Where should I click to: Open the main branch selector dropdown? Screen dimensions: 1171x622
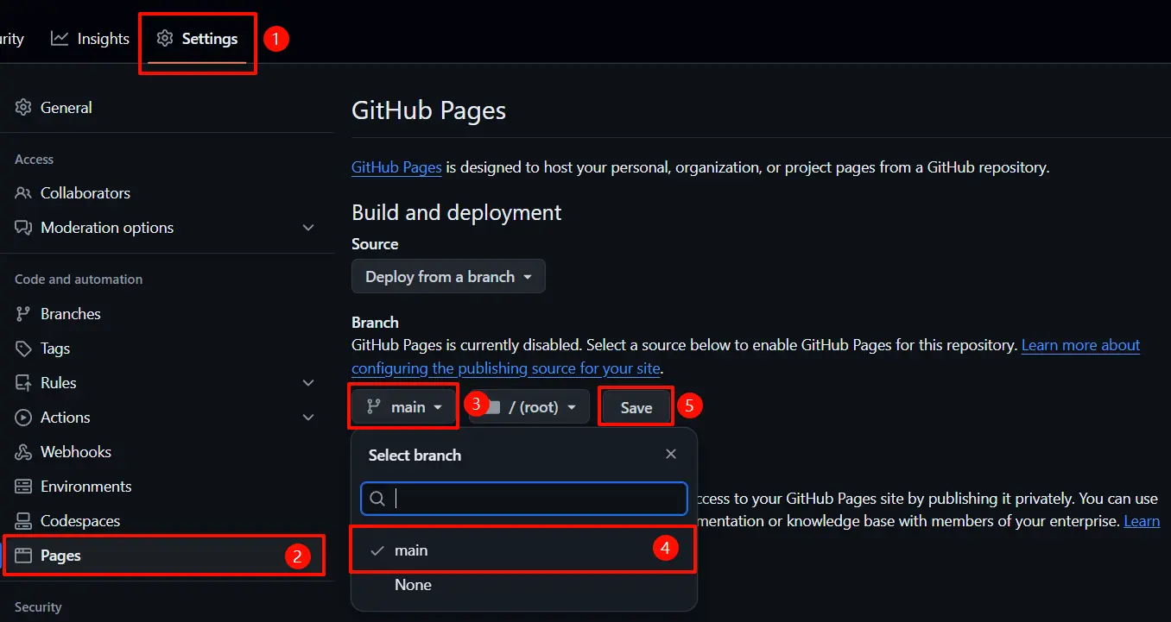404,407
